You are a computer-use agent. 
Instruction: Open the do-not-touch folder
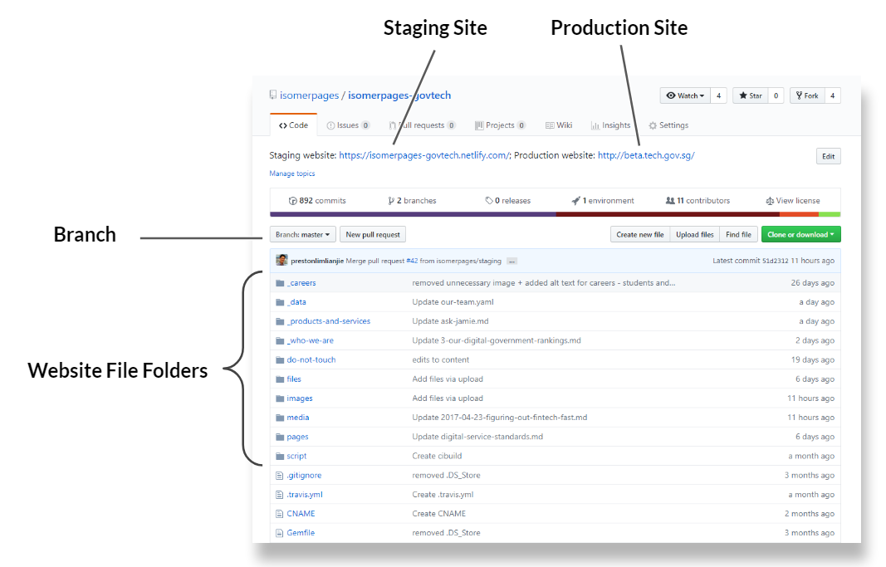point(311,360)
